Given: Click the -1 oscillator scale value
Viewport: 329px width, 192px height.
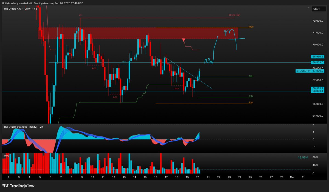Looking at the screenshot, I should click(314, 147).
